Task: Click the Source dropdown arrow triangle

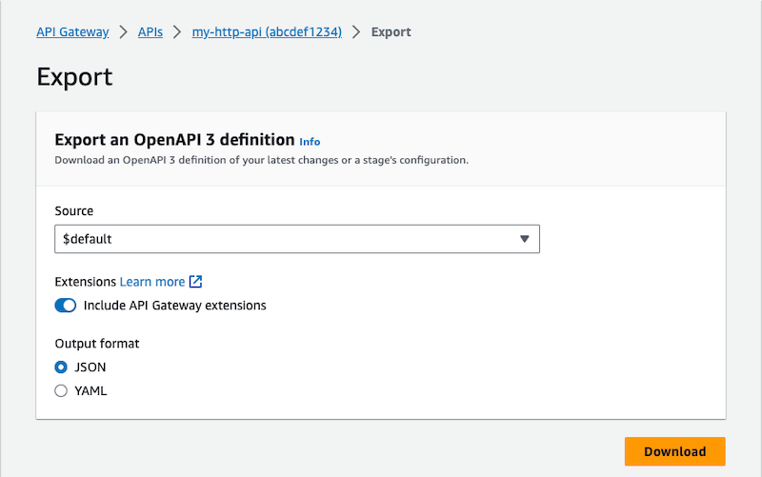Action: click(x=524, y=239)
